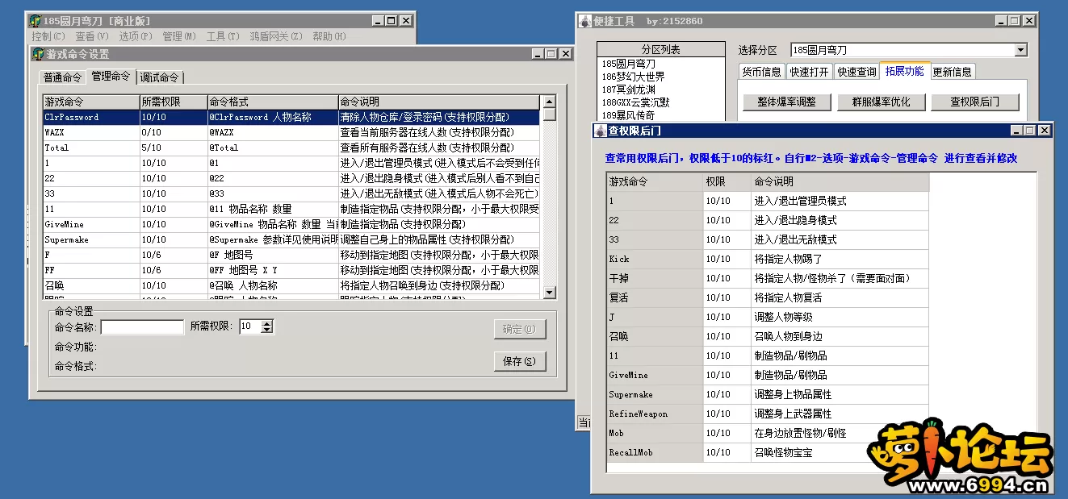Select the WAZX command row
This screenshot has height=499, width=1068.
pyautogui.click(x=291, y=132)
